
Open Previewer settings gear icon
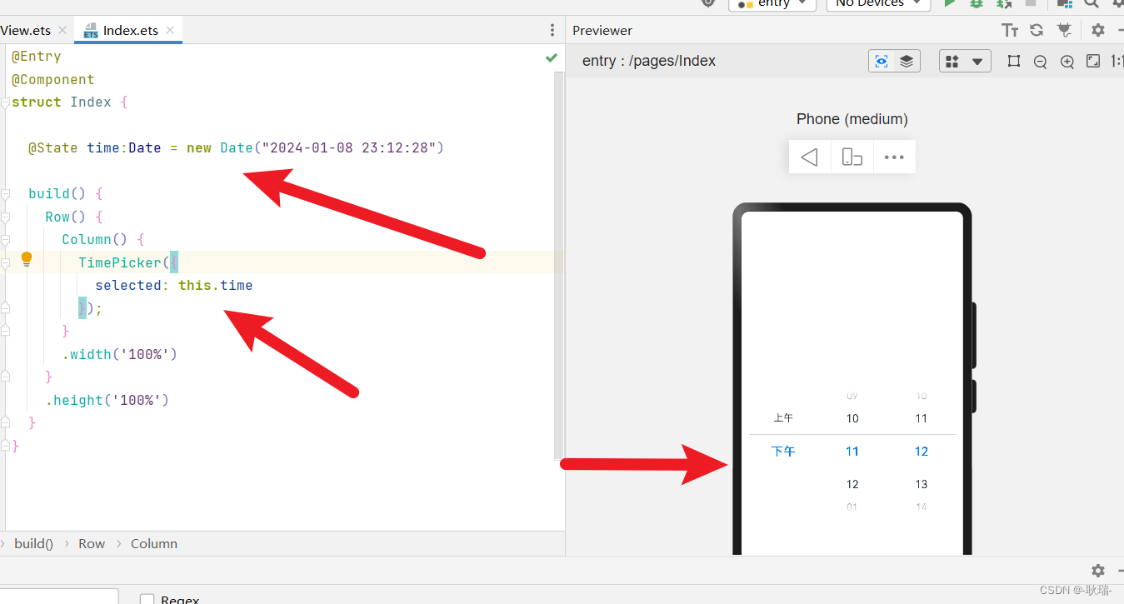click(1098, 30)
